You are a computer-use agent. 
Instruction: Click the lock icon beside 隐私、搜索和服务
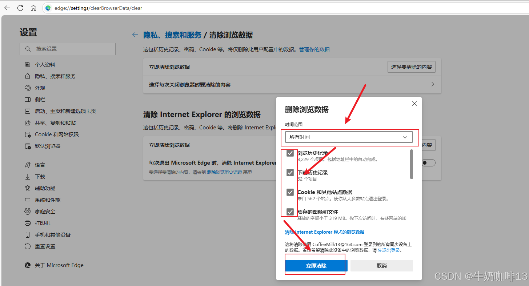coord(28,76)
